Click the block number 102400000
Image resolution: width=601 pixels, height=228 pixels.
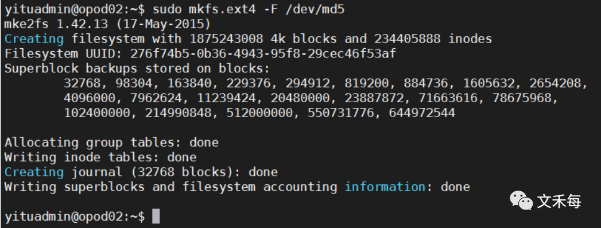(96, 113)
